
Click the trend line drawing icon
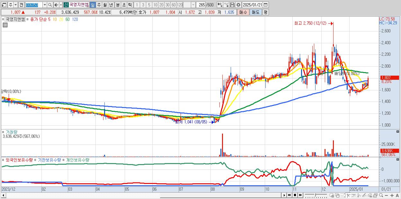click(x=354, y=195)
